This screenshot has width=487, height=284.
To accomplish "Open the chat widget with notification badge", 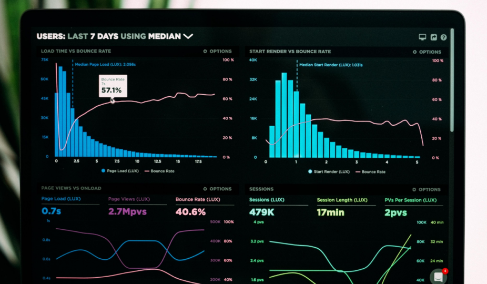I will (x=438, y=276).
